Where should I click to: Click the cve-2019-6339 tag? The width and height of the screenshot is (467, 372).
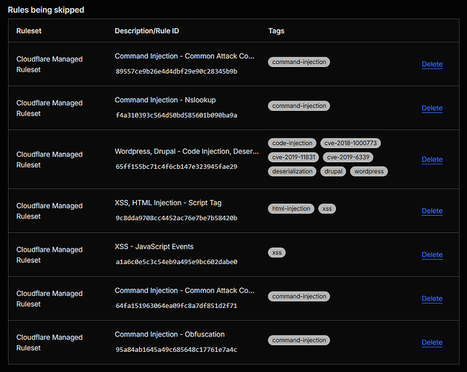tap(348, 157)
